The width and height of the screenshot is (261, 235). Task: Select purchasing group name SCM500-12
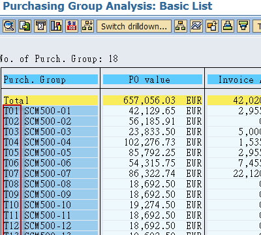[x=48, y=226]
